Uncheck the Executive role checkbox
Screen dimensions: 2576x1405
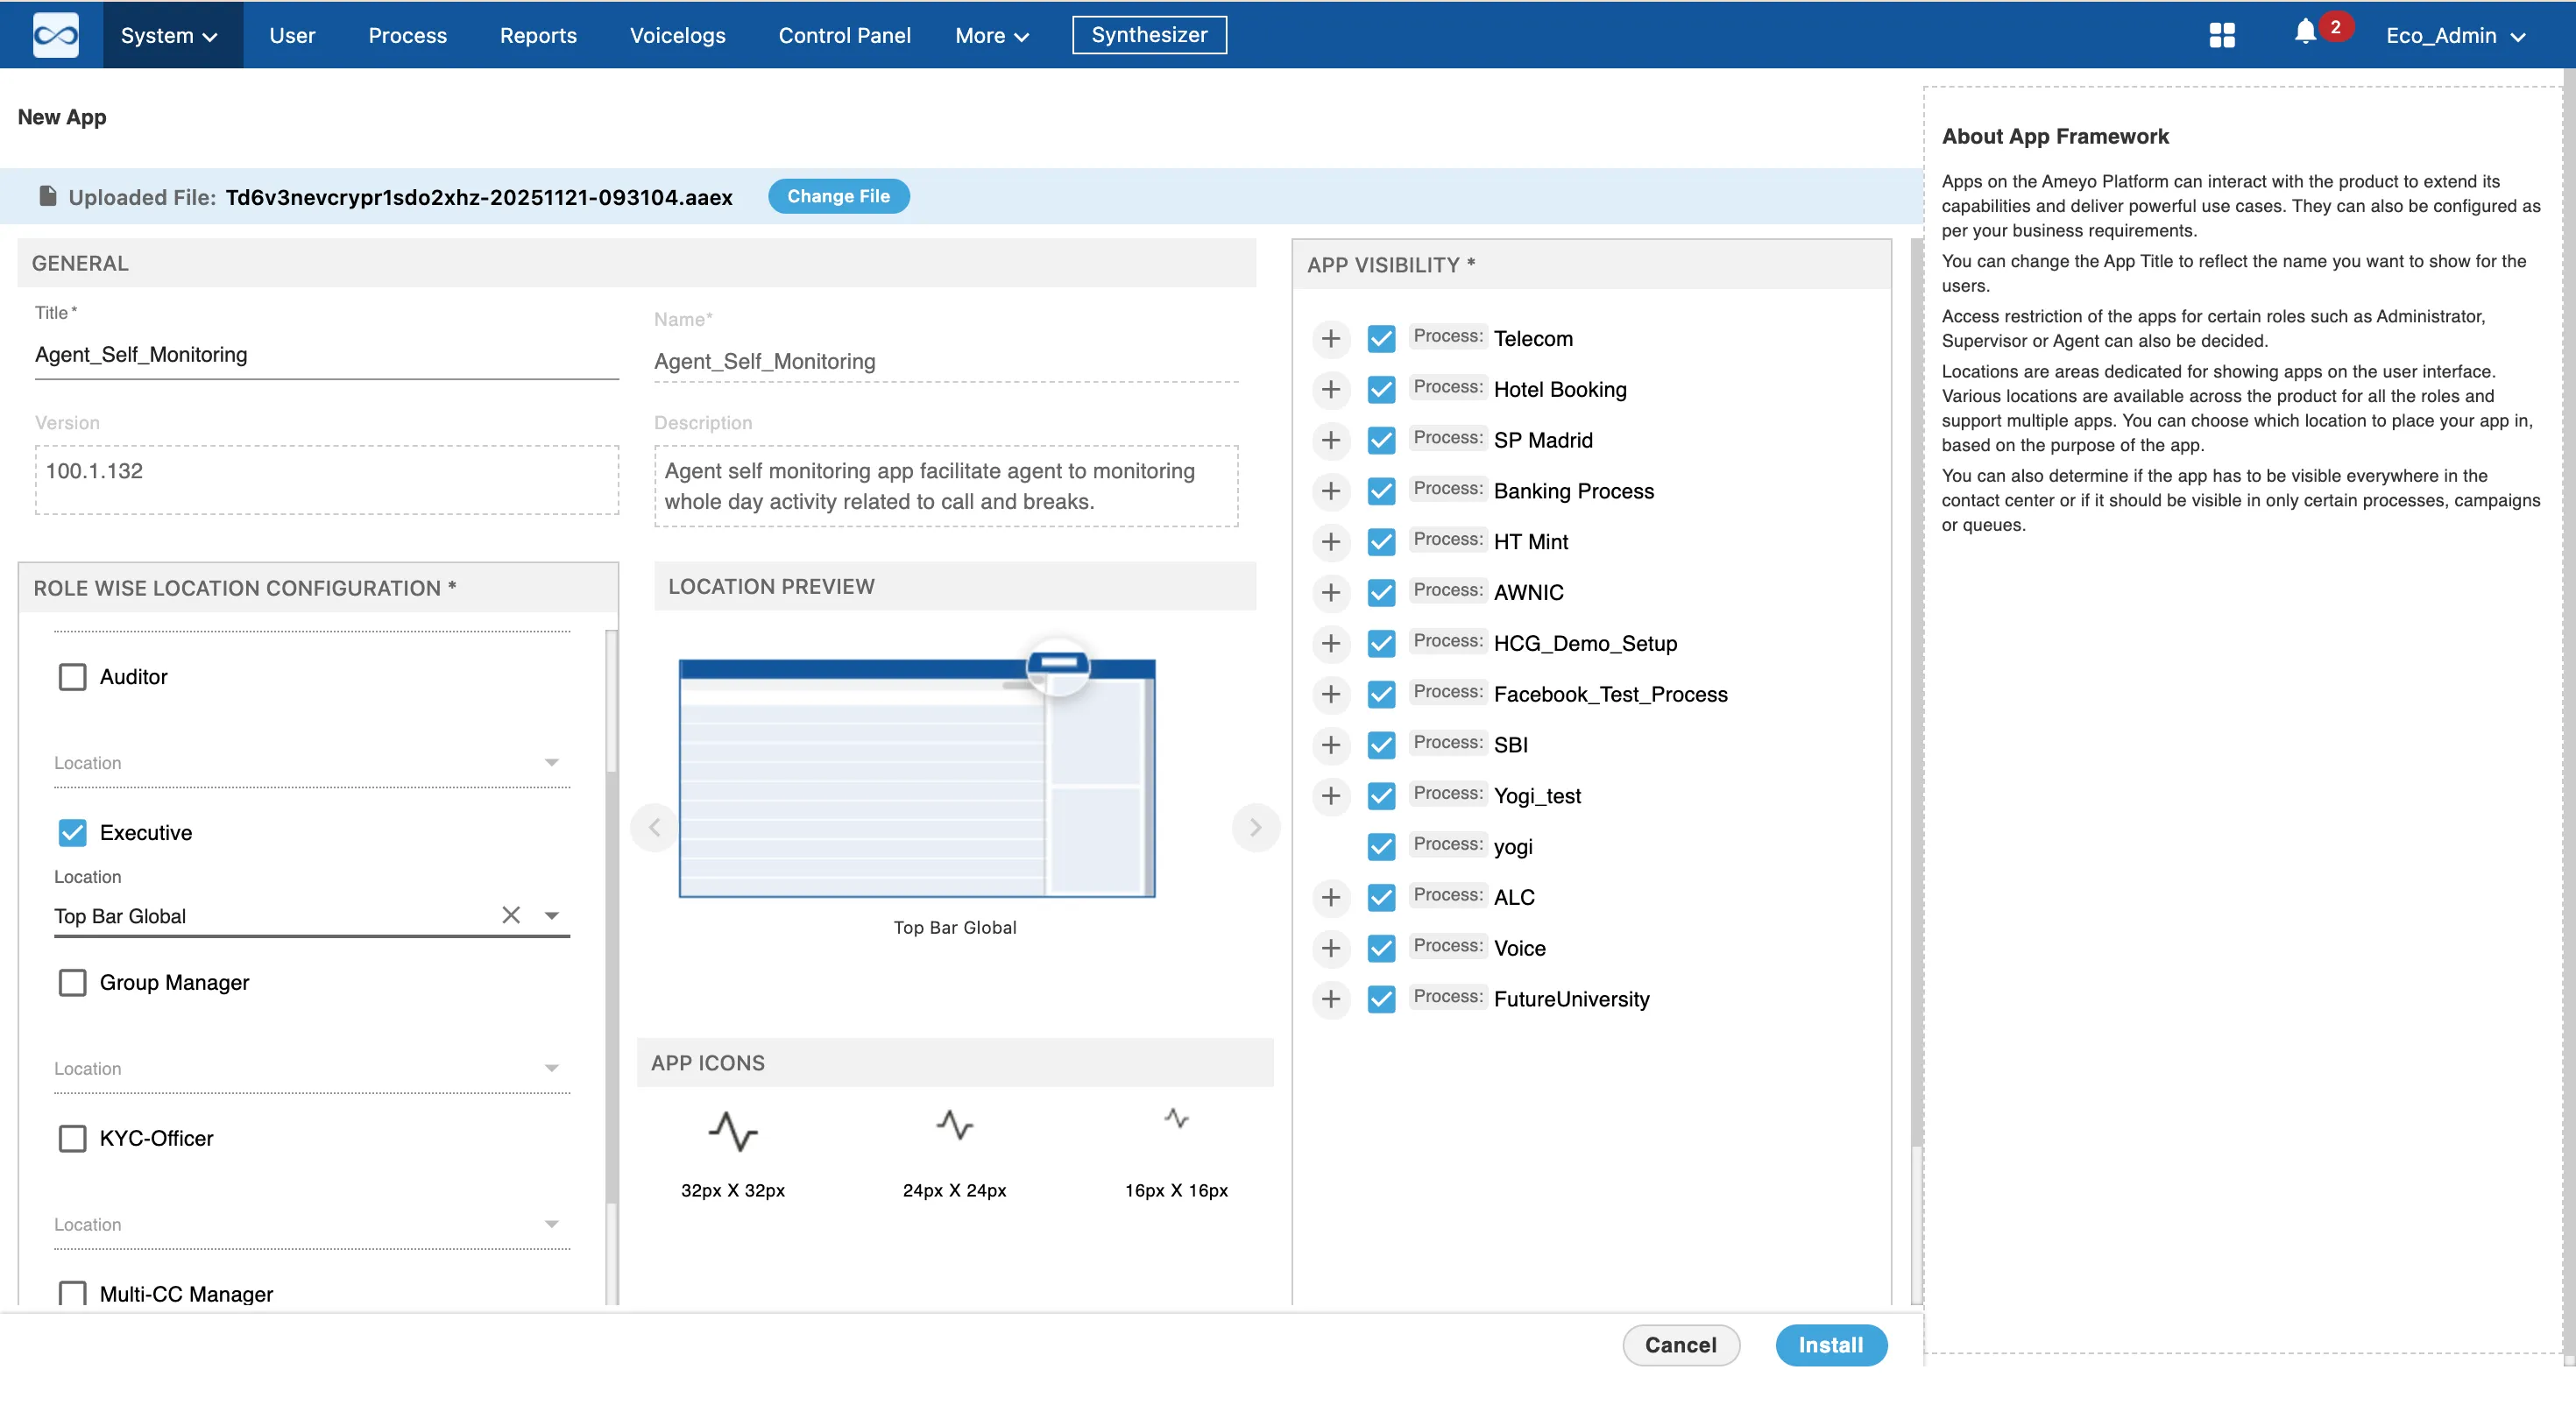72,833
